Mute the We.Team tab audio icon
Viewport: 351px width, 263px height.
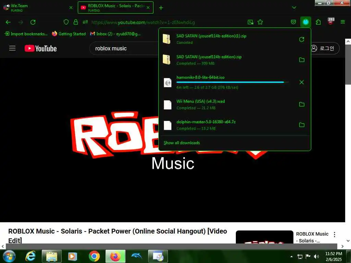coord(8,5)
